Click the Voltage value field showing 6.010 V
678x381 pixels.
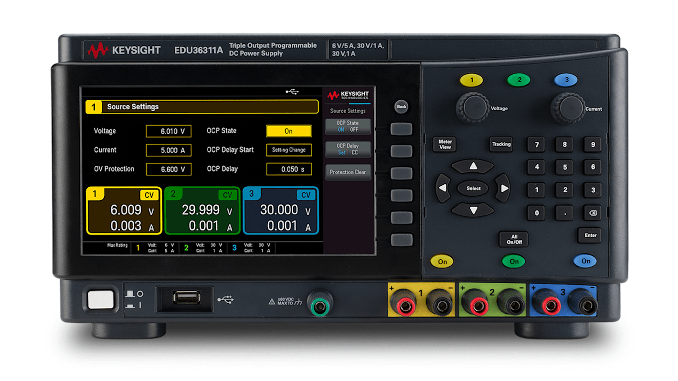click(169, 131)
